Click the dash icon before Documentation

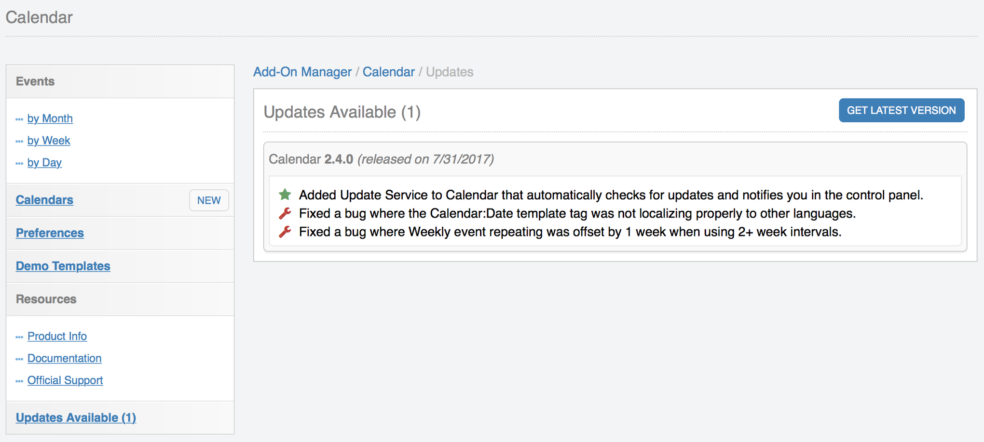pos(19,359)
